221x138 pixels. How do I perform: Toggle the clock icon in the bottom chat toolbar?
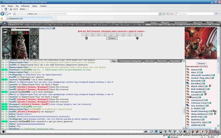(x=180, y=131)
